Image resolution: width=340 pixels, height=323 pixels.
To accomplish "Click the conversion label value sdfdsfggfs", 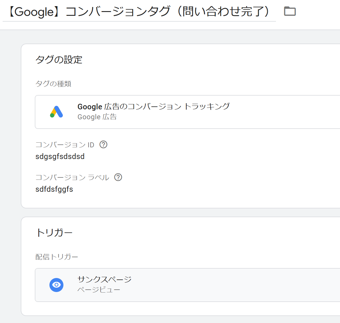I will 54,189.
